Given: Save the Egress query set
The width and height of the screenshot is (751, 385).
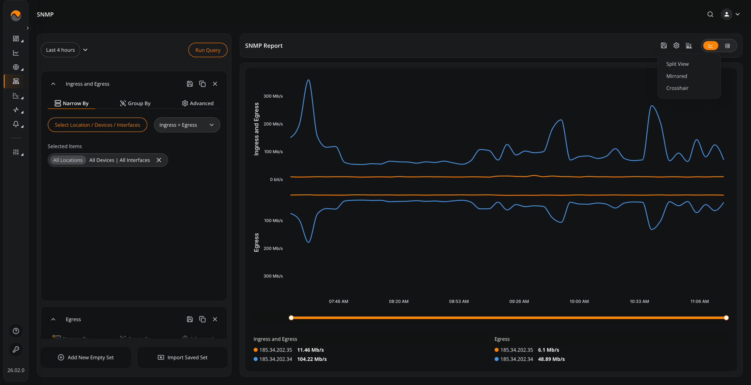Looking at the screenshot, I should pyautogui.click(x=190, y=319).
